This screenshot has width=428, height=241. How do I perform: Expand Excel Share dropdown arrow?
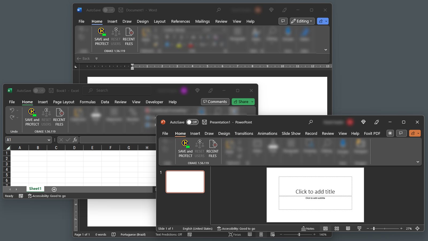point(252,102)
